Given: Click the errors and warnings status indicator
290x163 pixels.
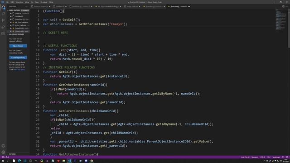Looking at the screenshot, I should point(5,157).
